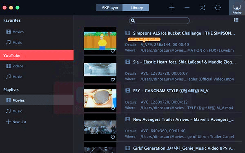Viewport: 245px width, 153px height.
Task: Click details AVC, 1280x720, 00:05:07
Action: click(x=164, y=73)
